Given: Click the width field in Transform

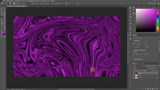Looking at the screenshot, I should pos(139,42).
